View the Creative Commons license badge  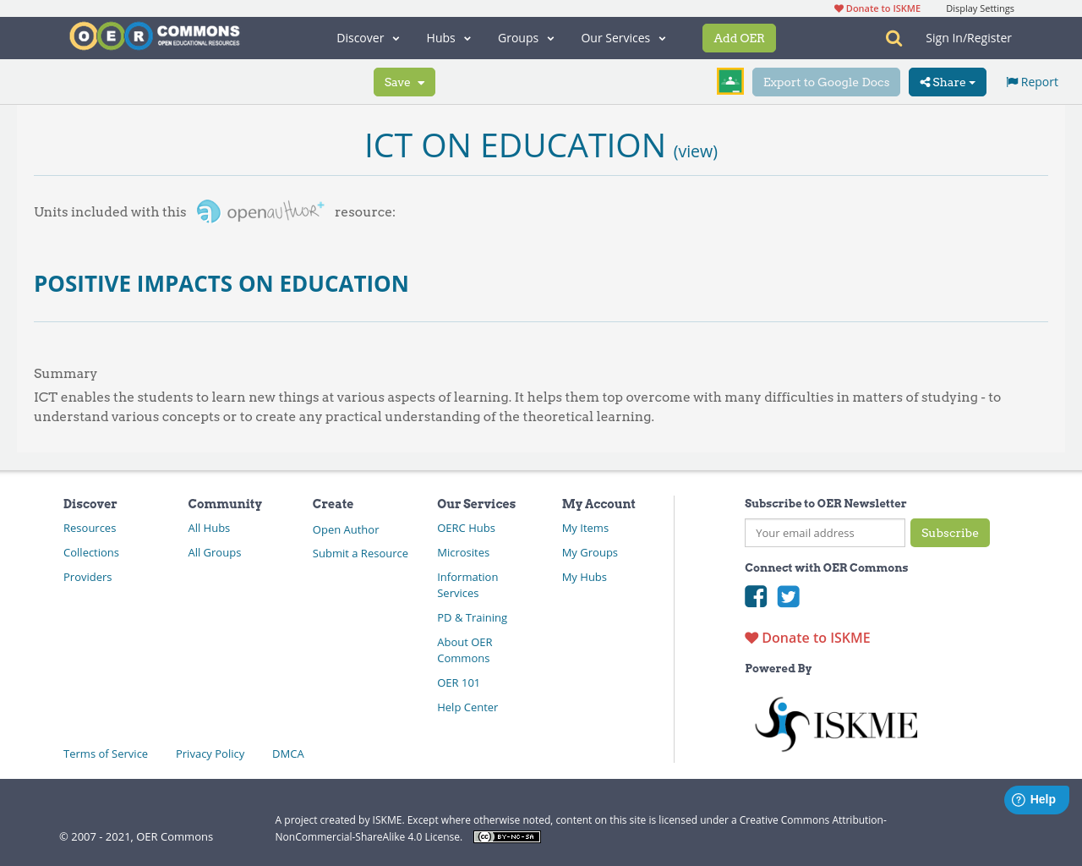coord(506,836)
